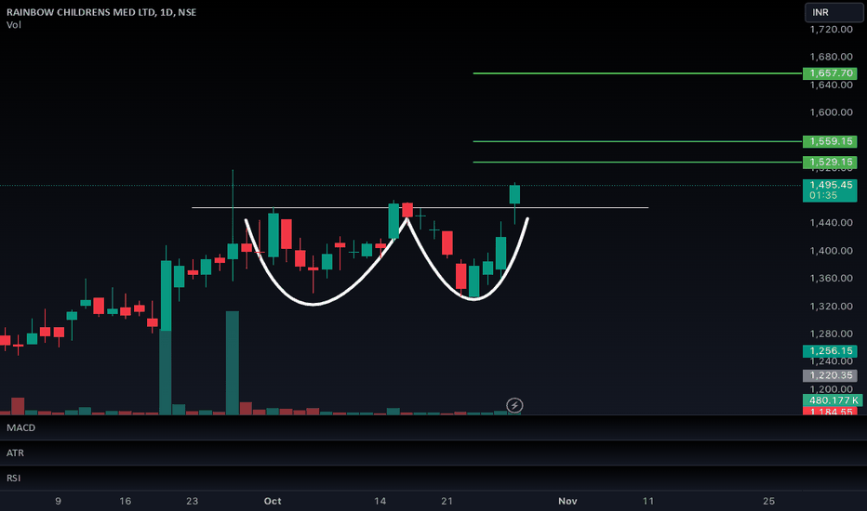Expand the MACD indicator pane

point(21,427)
